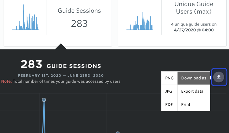Open the Download as menu entry
229x133 pixels.
pyautogui.click(x=194, y=78)
